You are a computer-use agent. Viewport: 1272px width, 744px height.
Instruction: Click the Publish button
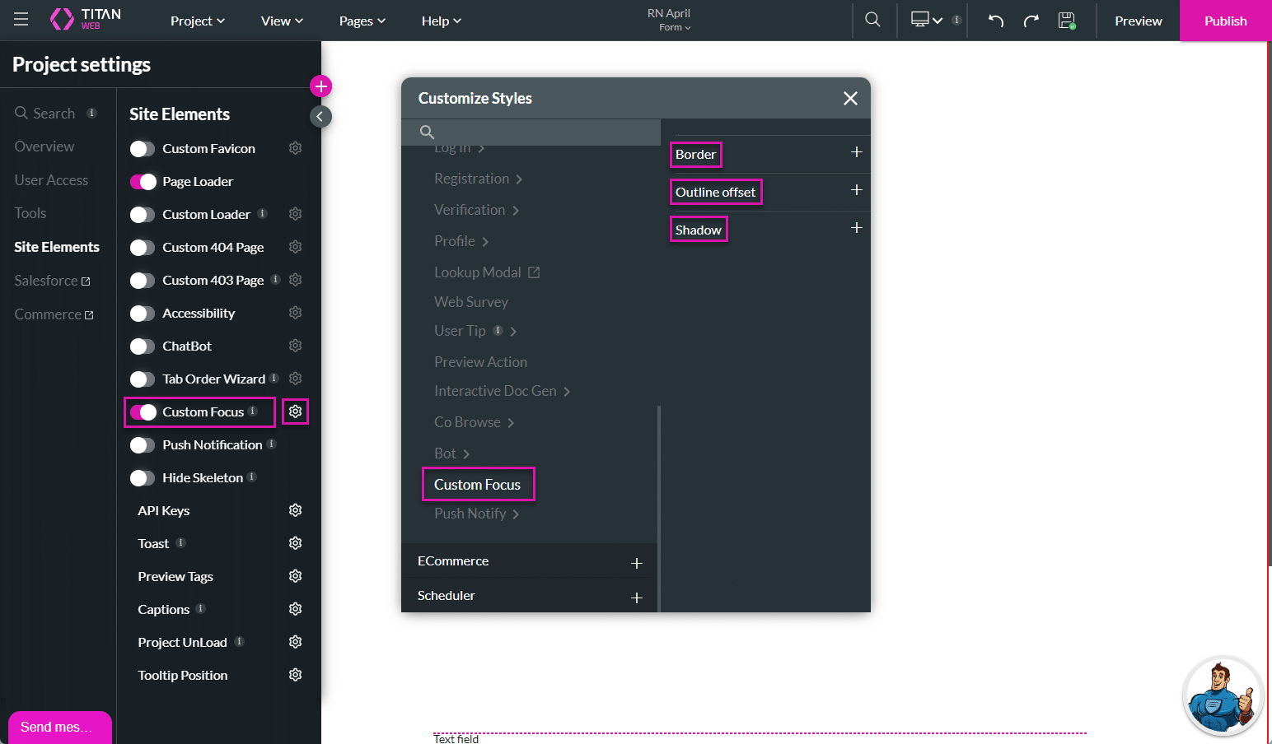coord(1225,21)
